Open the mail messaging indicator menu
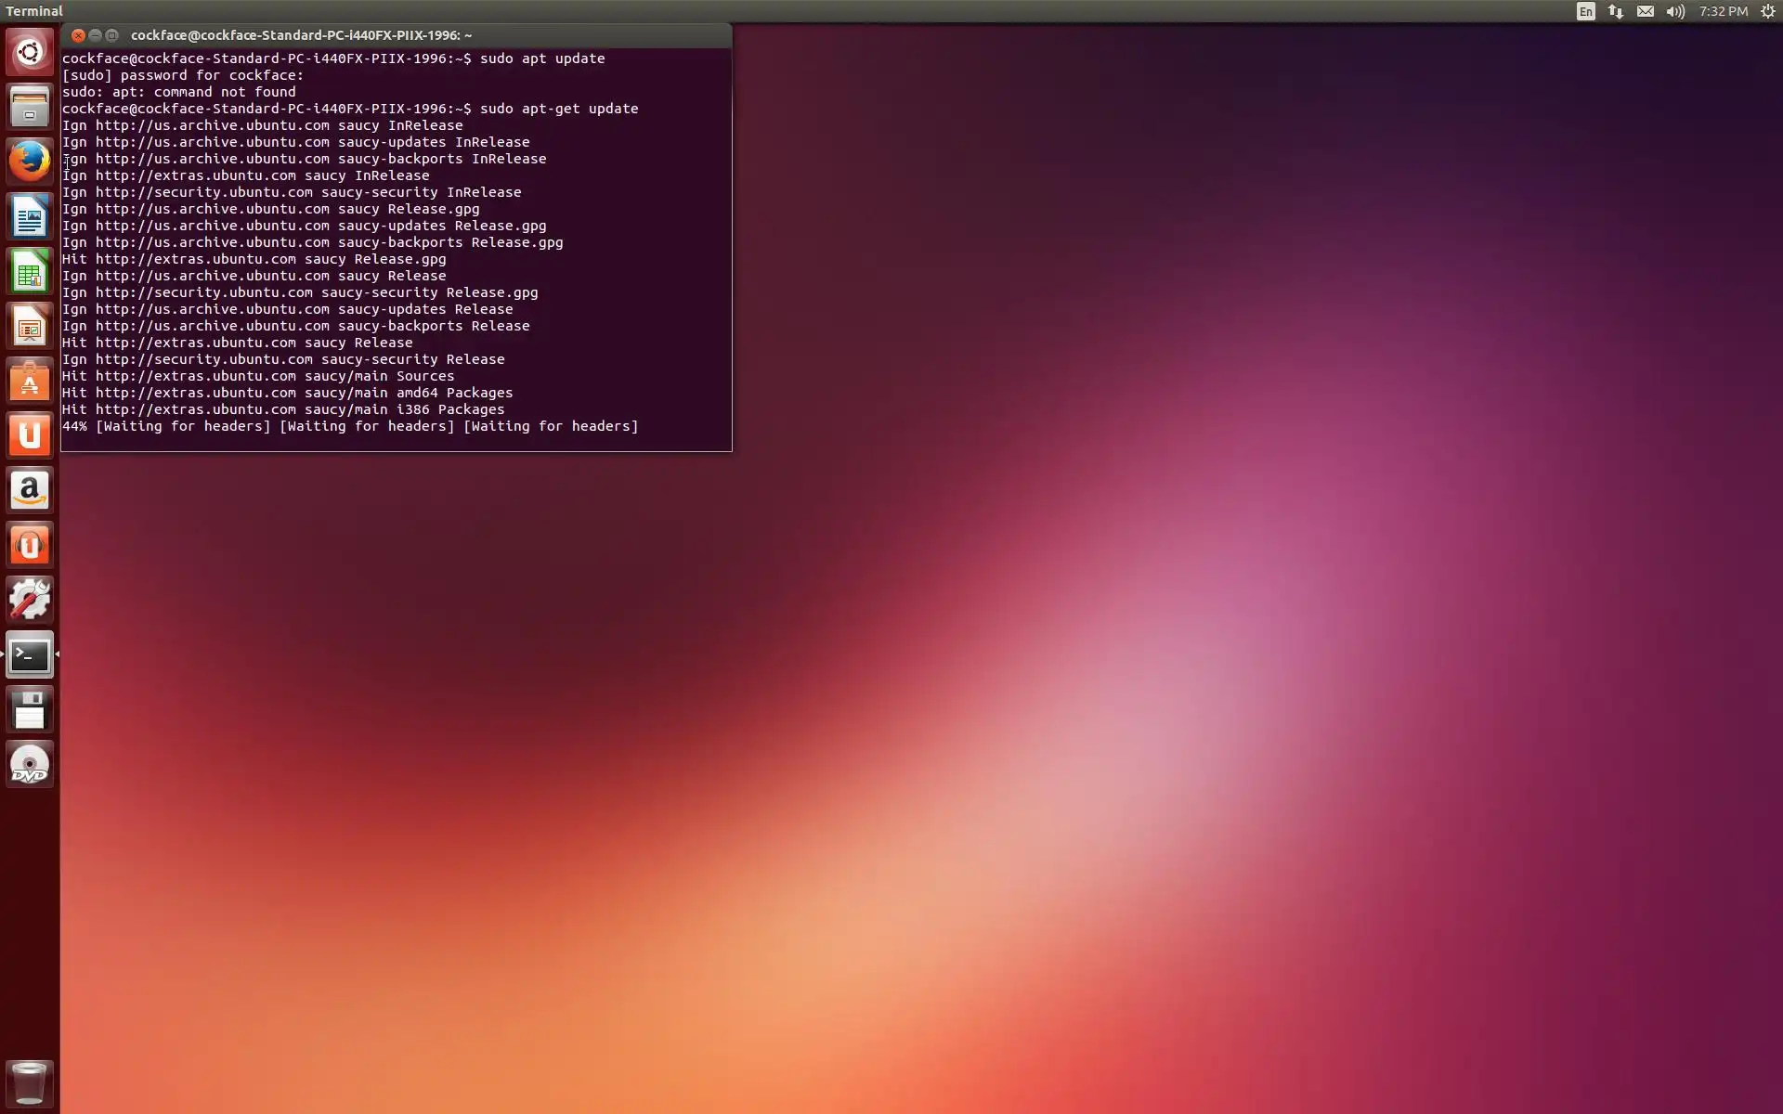This screenshot has width=1783, height=1114. coord(1645,11)
